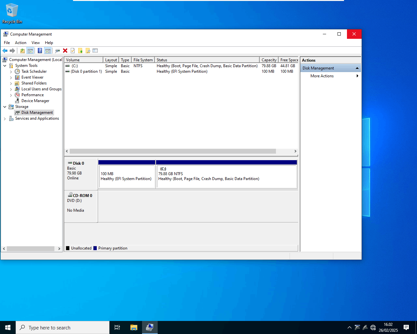Toggle the Show/Hide Console Tree icon
Screen dimensions: 417x334
coord(30,51)
